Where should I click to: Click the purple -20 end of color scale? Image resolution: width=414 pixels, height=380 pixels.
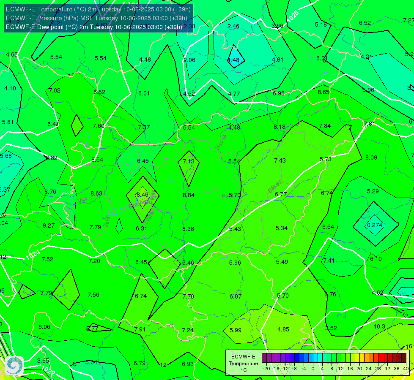pyautogui.click(x=264, y=358)
